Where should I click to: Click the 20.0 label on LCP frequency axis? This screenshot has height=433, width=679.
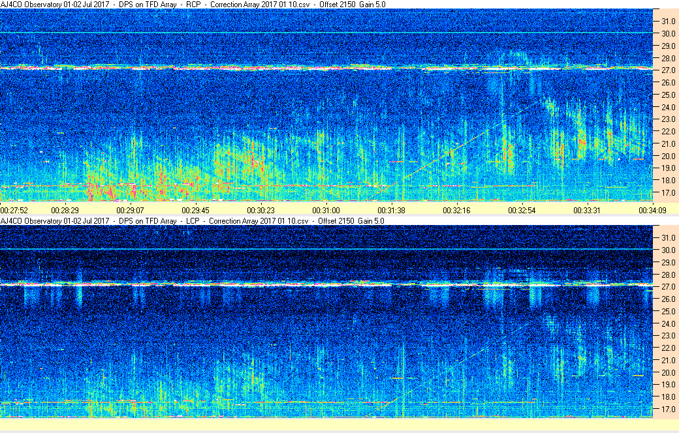(x=668, y=372)
